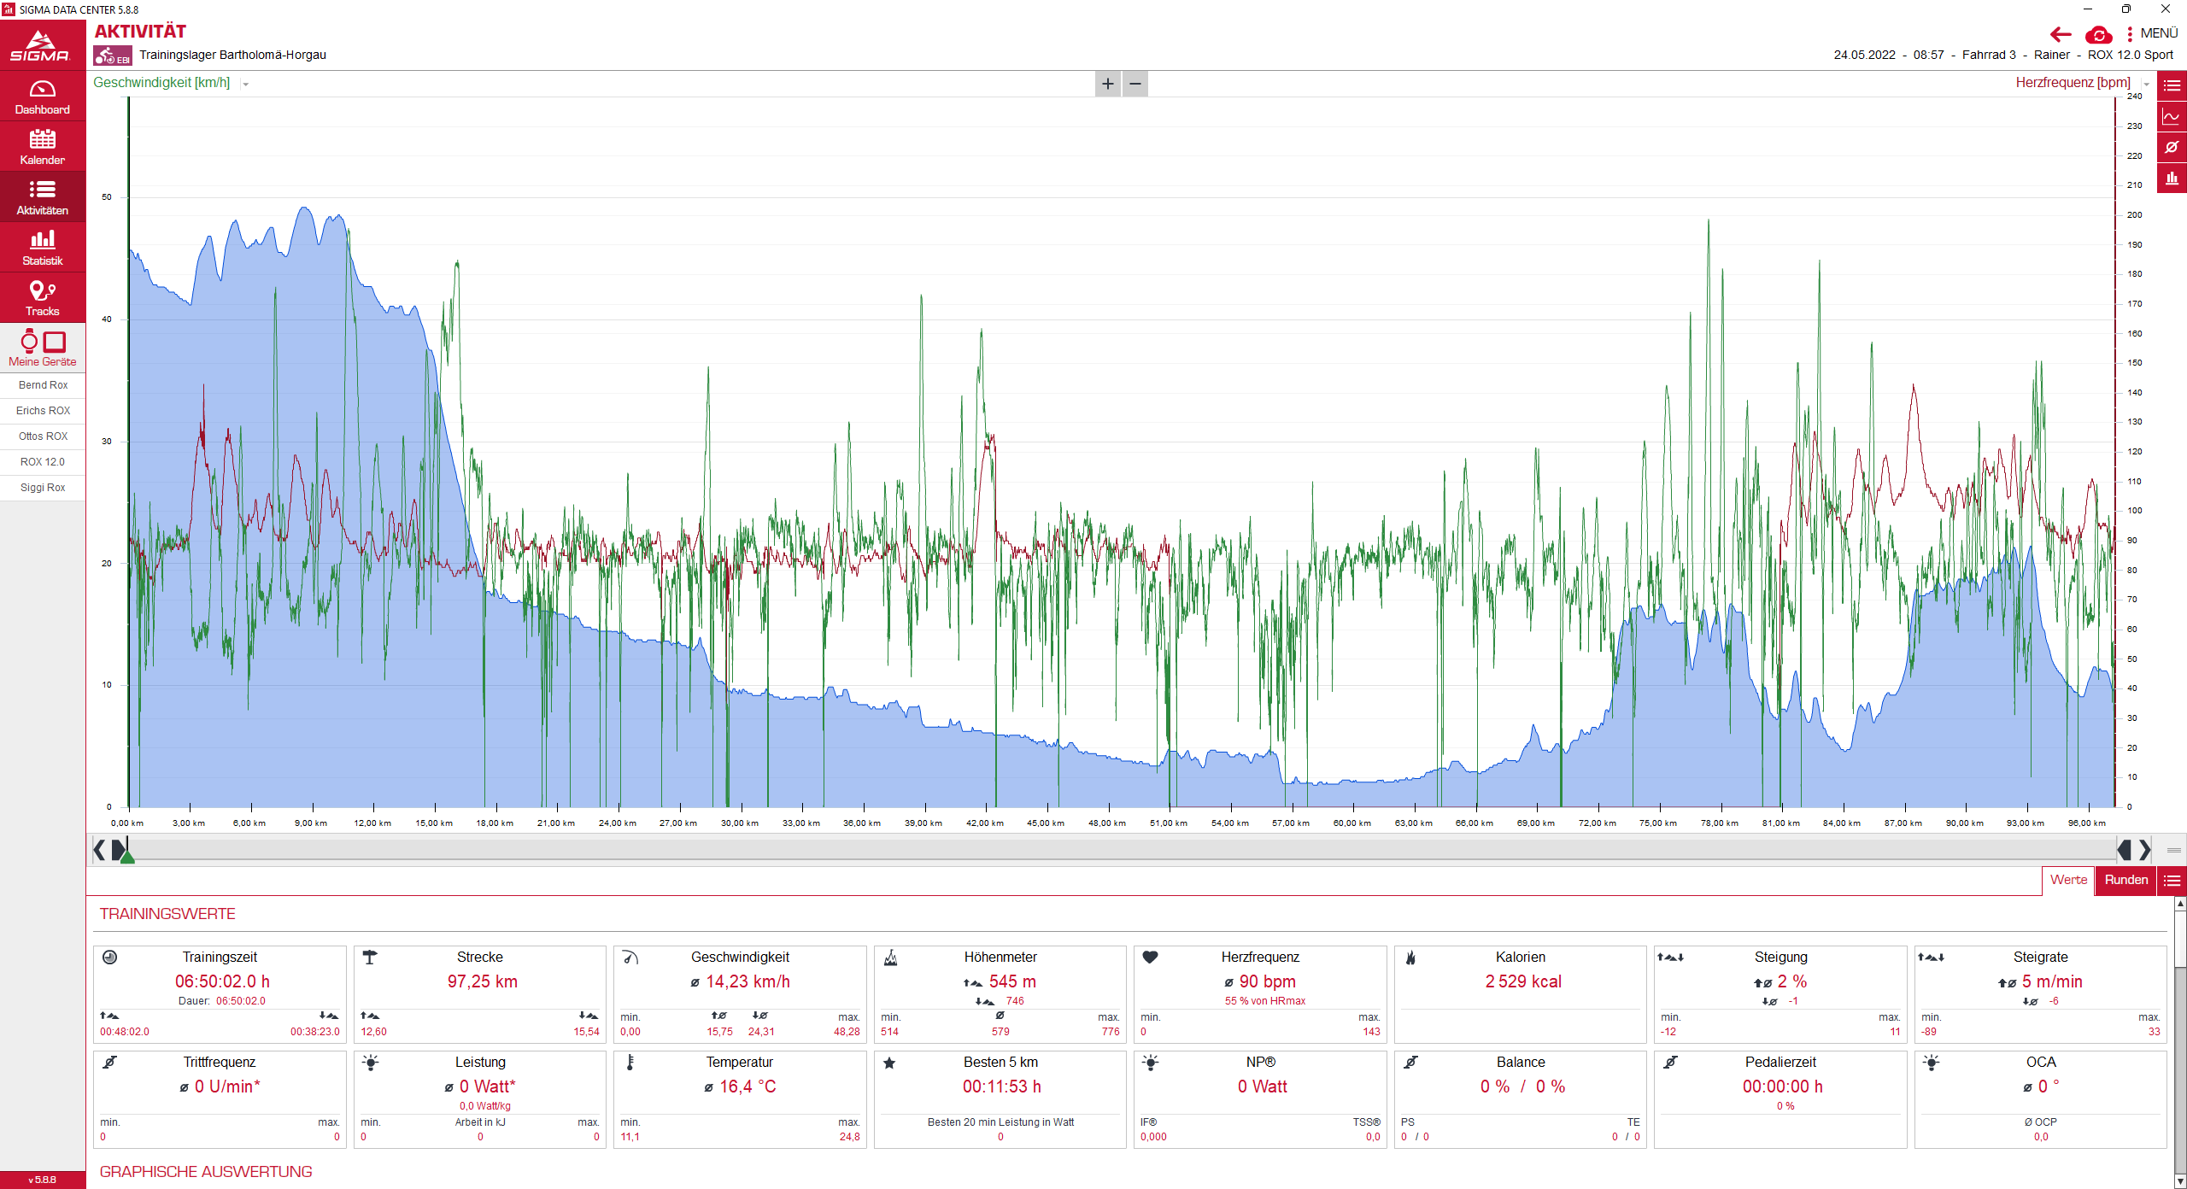Zoom in the chart with plus button
Image resolution: width=2187 pixels, height=1189 pixels.
[x=1107, y=84]
